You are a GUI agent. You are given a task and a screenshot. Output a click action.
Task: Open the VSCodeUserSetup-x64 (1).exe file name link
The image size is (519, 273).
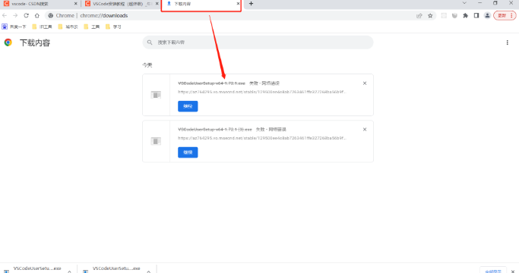coord(215,130)
